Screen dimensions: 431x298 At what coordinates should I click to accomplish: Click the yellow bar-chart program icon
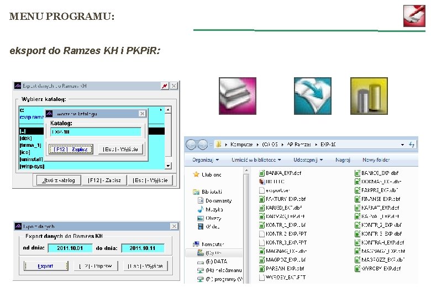pyautogui.click(x=369, y=96)
